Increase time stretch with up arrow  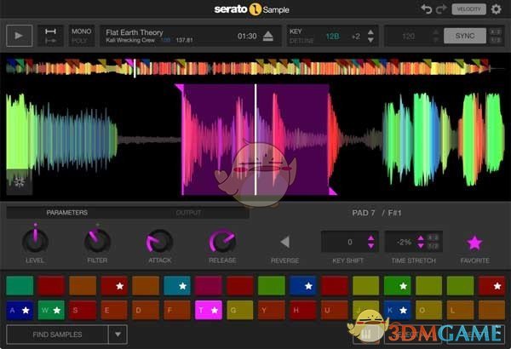coord(421,238)
